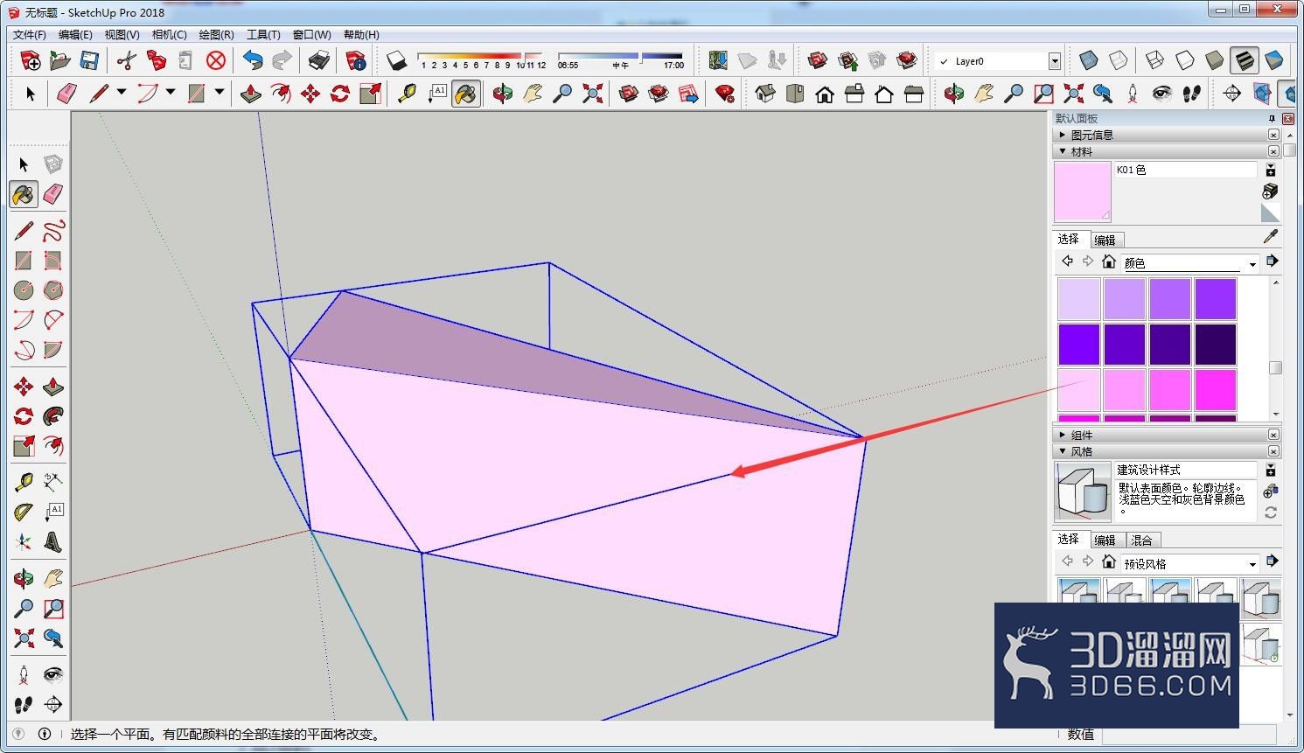Screen dimensions: 1304x753
Task: Pick the dark violet color swatch
Action: (x=1216, y=345)
